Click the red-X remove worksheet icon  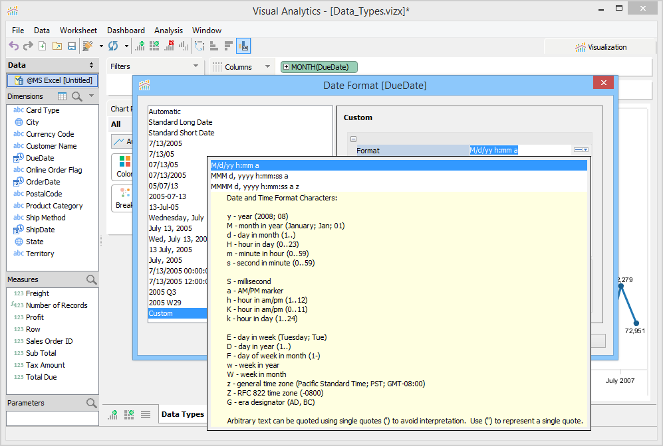[169, 46]
